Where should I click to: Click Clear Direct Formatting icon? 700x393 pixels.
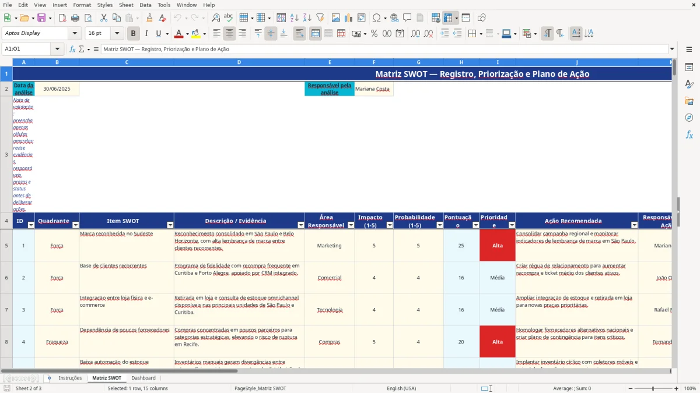[162, 18]
